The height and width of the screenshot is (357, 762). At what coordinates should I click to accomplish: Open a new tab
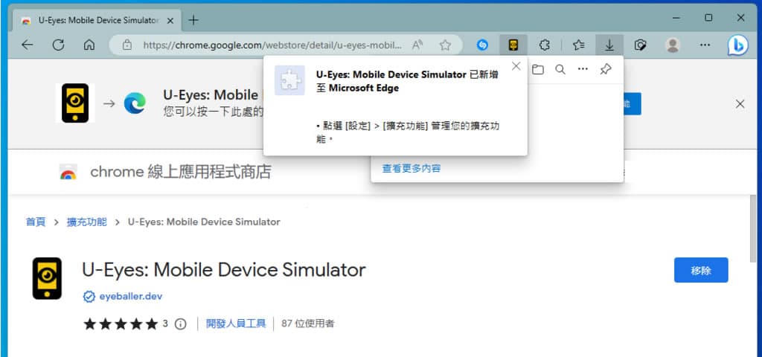coord(193,20)
